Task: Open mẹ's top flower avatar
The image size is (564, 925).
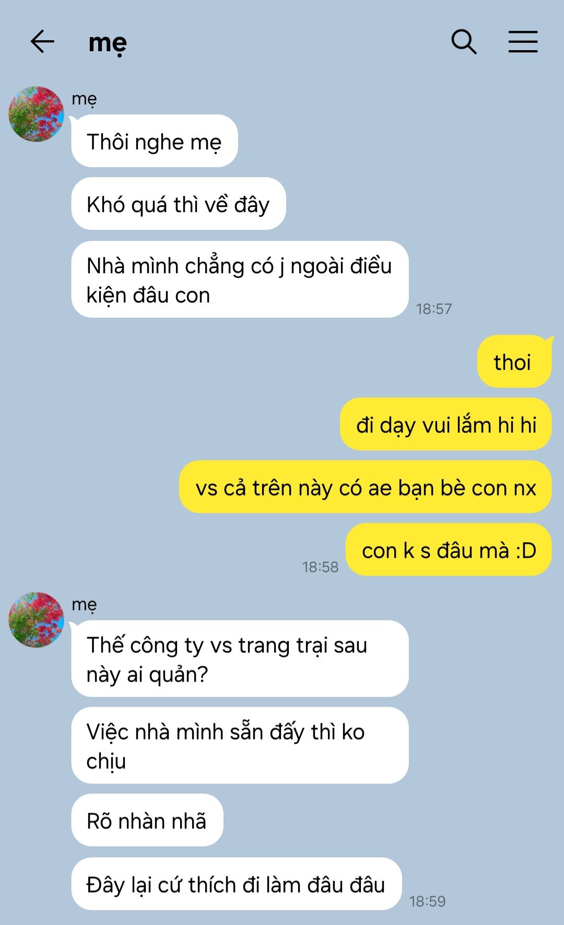Action: [36, 114]
